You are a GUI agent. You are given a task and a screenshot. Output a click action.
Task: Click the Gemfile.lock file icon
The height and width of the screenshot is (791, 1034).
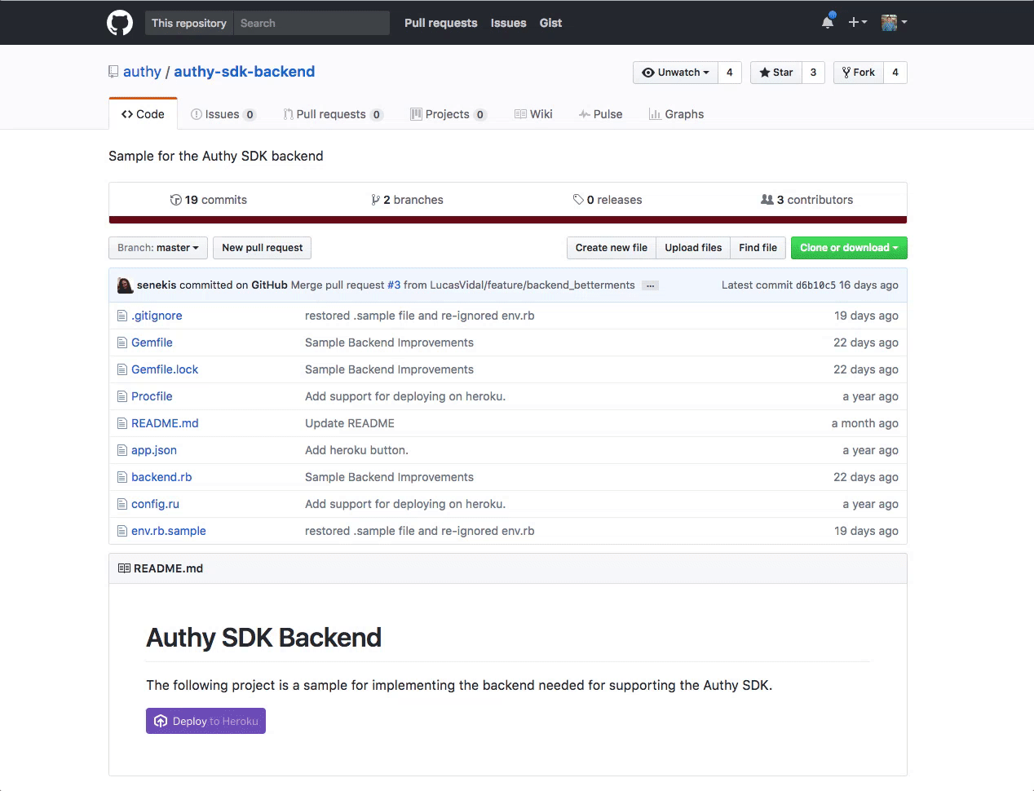pos(122,369)
